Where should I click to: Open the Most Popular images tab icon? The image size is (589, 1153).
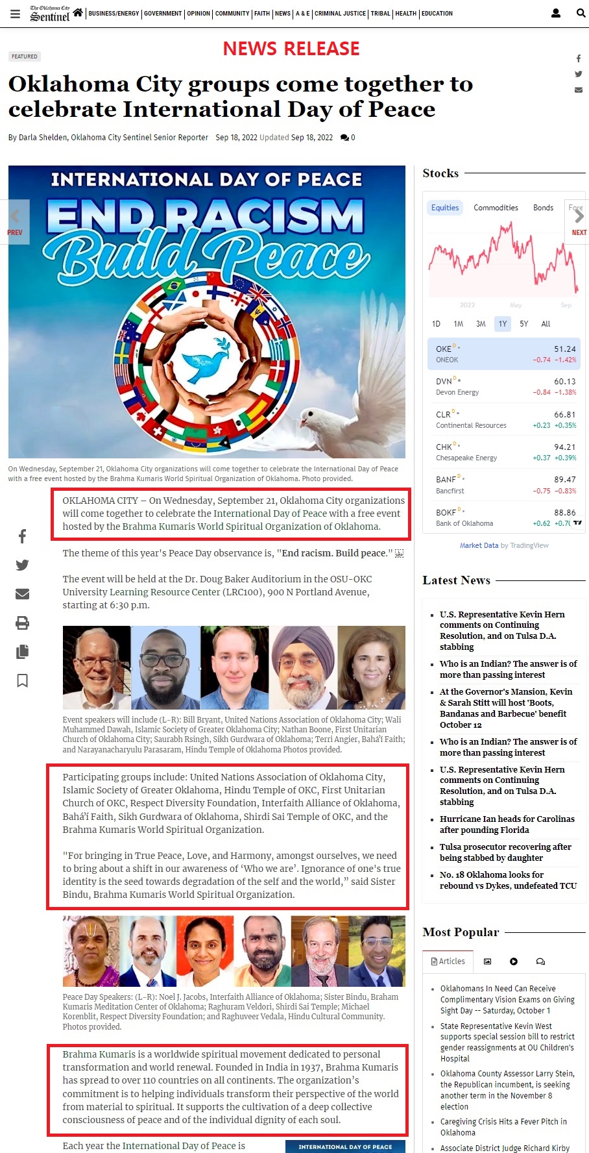point(488,961)
